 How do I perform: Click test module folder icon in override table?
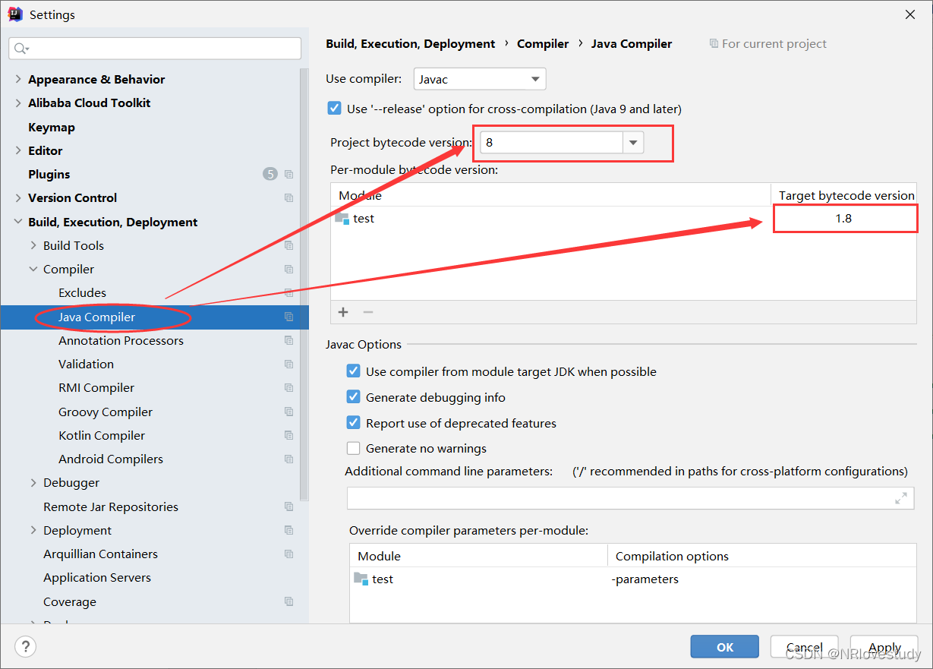coord(361,579)
